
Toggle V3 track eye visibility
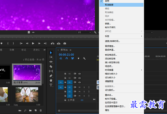point(80,74)
